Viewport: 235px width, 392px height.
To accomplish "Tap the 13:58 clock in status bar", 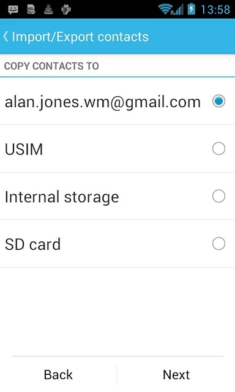I will (215, 10).
